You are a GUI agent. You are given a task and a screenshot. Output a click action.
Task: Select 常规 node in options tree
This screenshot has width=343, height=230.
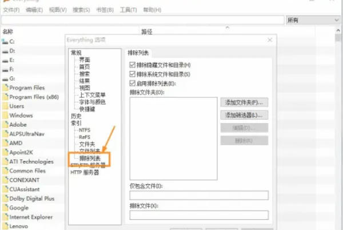click(x=75, y=53)
